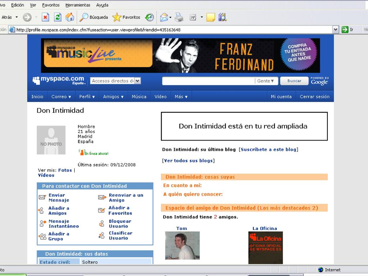Click the Enviar Mensaje envelope icon

42,197
